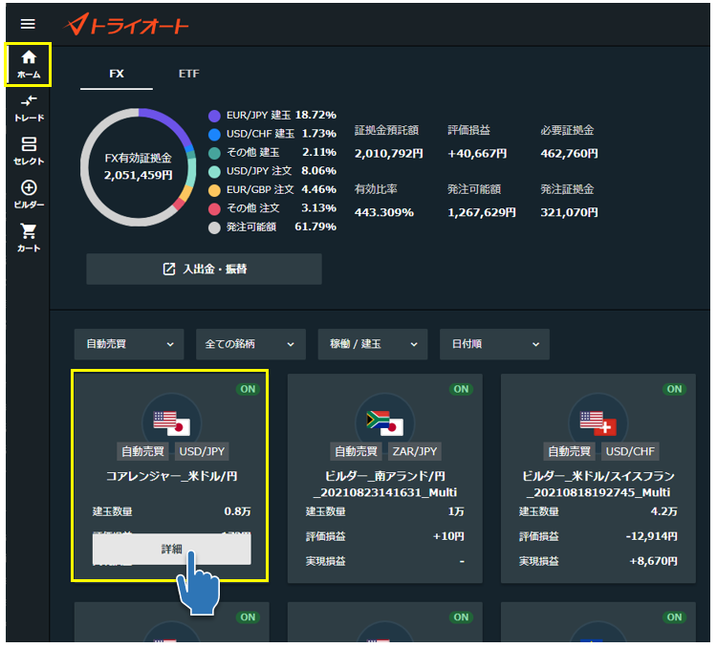The height and width of the screenshot is (648, 717).
Task: Click the 2,010,792 yen deposit value
Action: (389, 154)
